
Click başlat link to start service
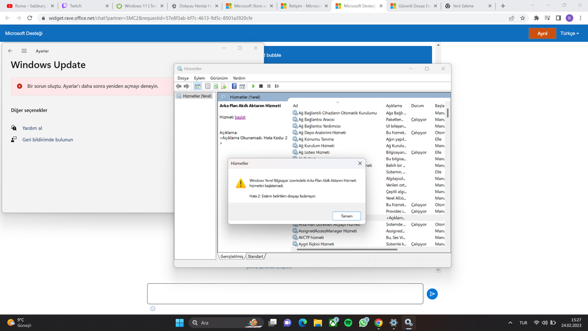click(240, 117)
